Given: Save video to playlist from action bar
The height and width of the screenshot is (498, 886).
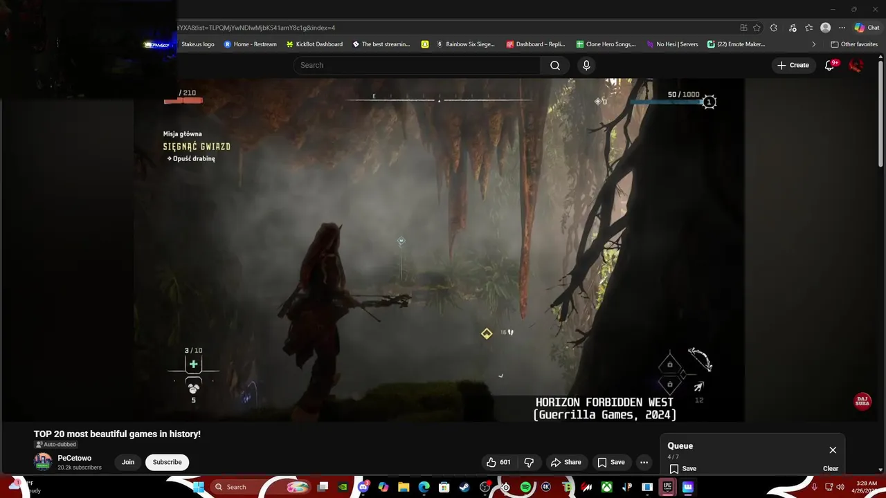Looking at the screenshot, I should pos(611,462).
